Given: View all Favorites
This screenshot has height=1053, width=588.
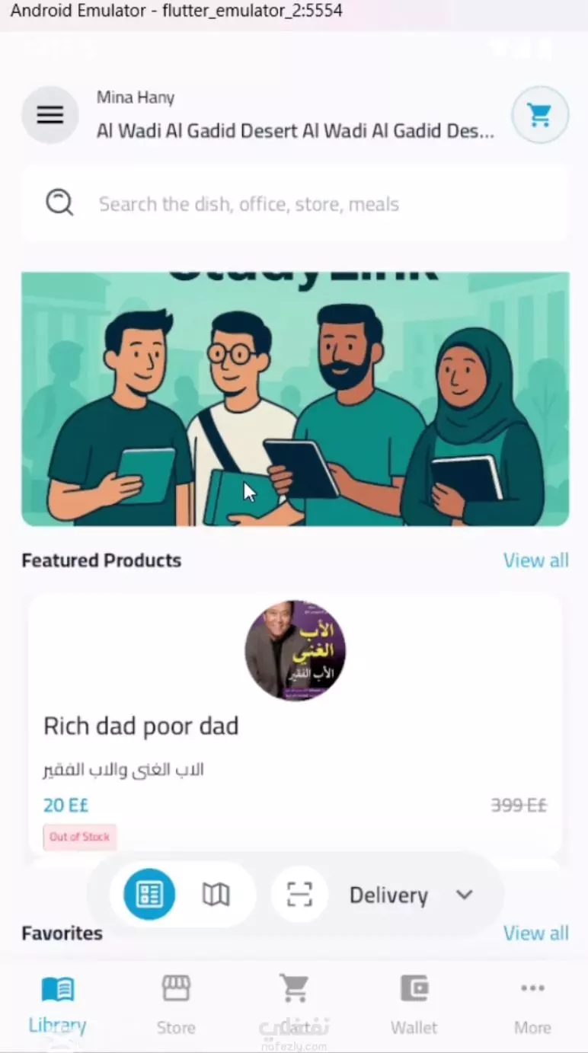Looking at the screenshot, I should pos(536,933).
